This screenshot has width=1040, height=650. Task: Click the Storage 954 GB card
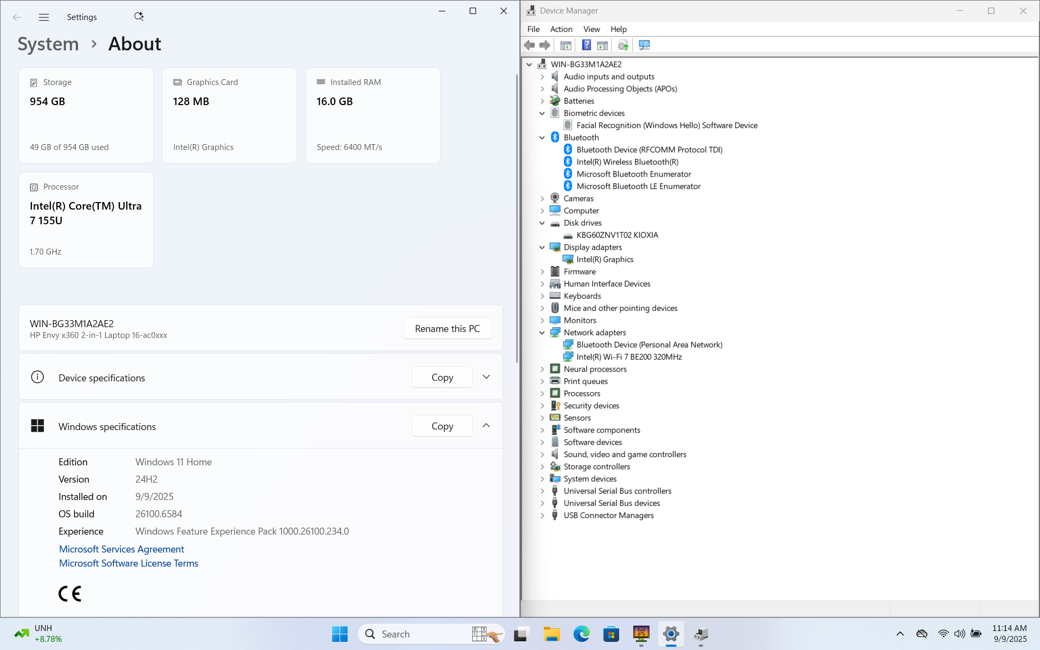86,115
